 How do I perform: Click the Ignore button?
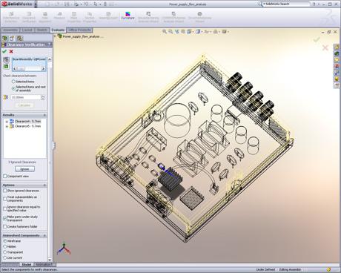[x=24, y=169]
